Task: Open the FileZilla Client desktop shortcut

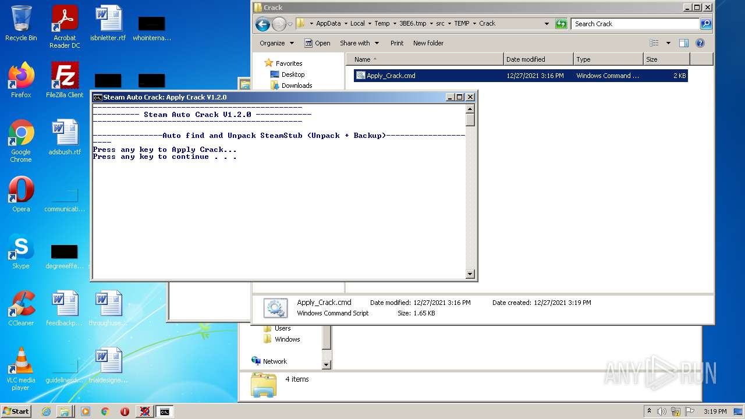Action: point(65,80)
